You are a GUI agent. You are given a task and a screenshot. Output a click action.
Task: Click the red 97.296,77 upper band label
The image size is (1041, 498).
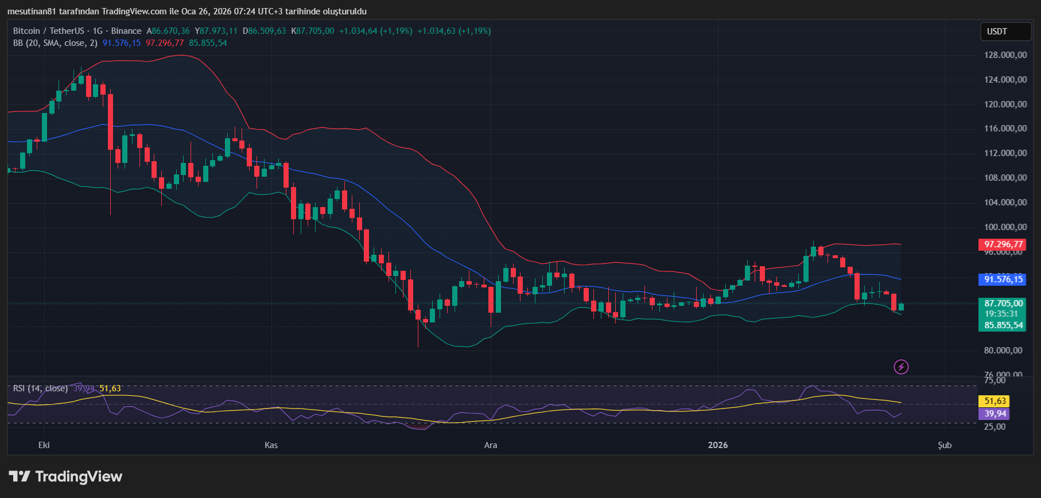(x=1004, y=244)
